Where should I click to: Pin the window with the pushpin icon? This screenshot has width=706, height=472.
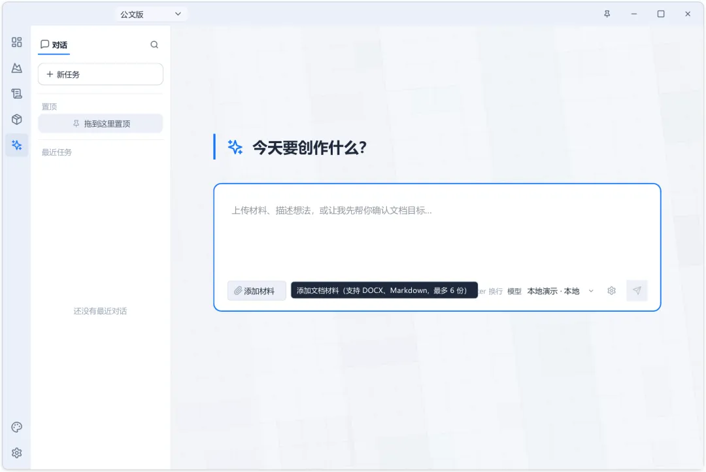point(607,14)
